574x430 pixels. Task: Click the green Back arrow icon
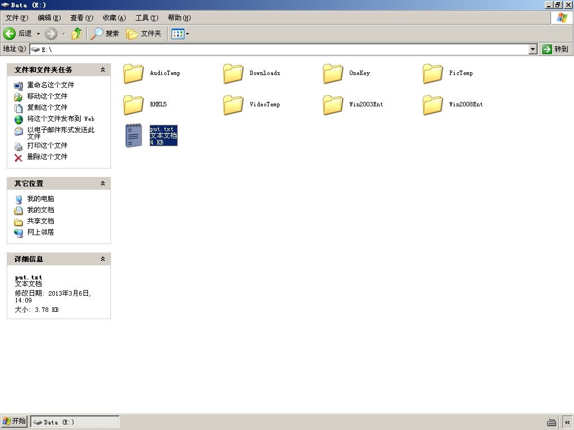pyautogui.click(x=10, y=34)
